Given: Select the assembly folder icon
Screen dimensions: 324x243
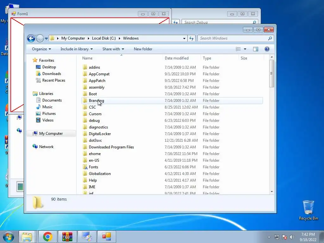Looking at the screenshot, I should pyautogui.click(x=85, y=87).
